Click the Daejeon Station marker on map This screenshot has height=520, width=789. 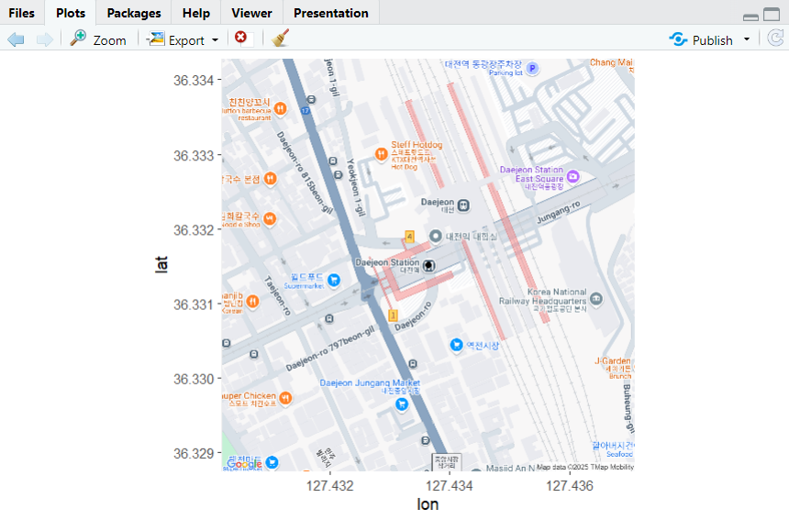click(x=428, y=266)
